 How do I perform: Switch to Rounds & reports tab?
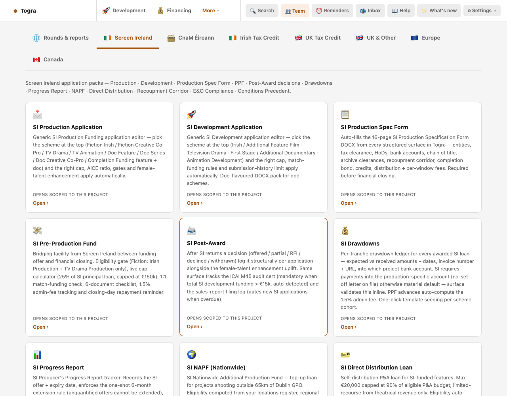pos(61,38)
